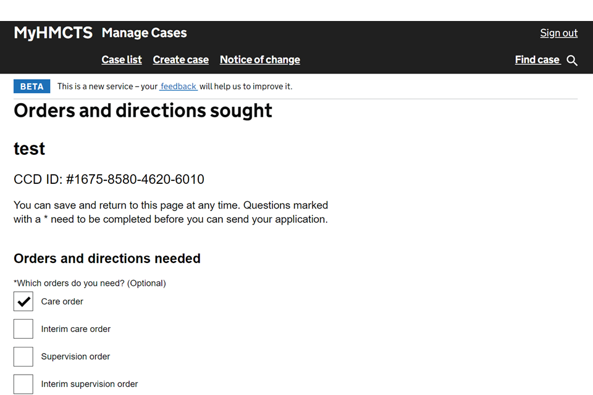
Task: Open the Manage Cases header link
Action: (144, 33)
